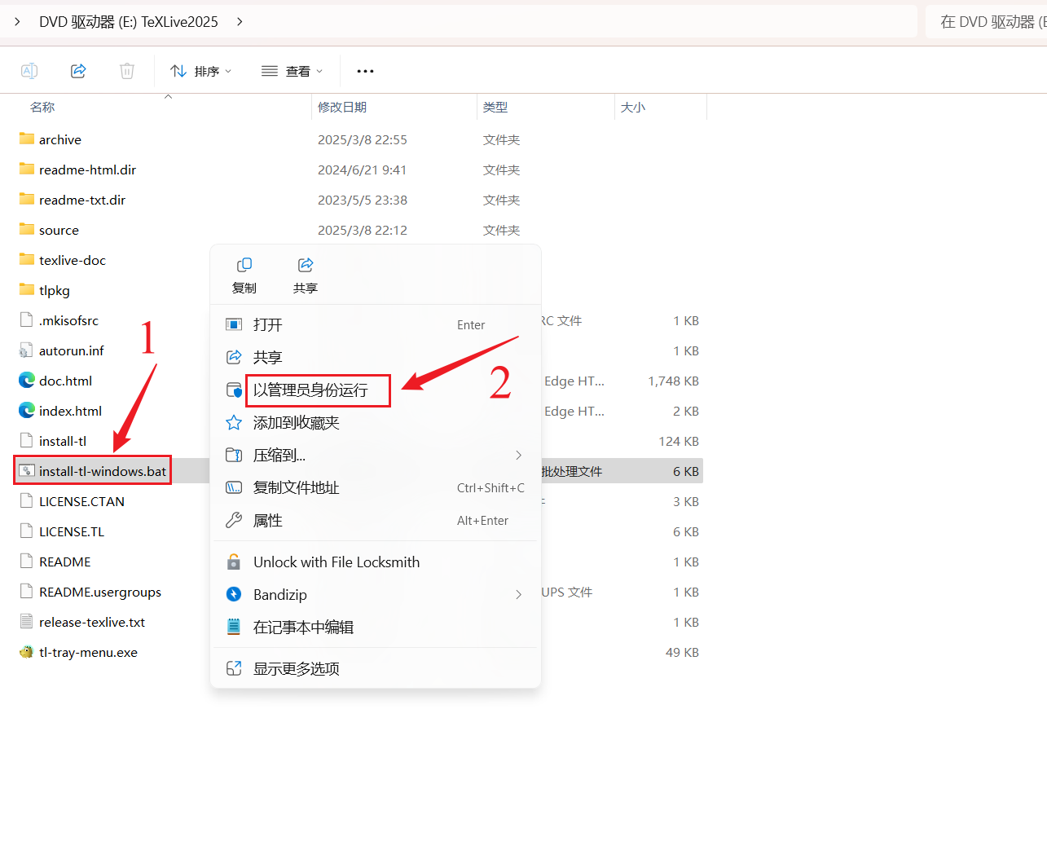Select Run as administrator (以管理员身份运行)
Image resolution: width=1047 pixels, height=859 pixels.
point(376,390)
